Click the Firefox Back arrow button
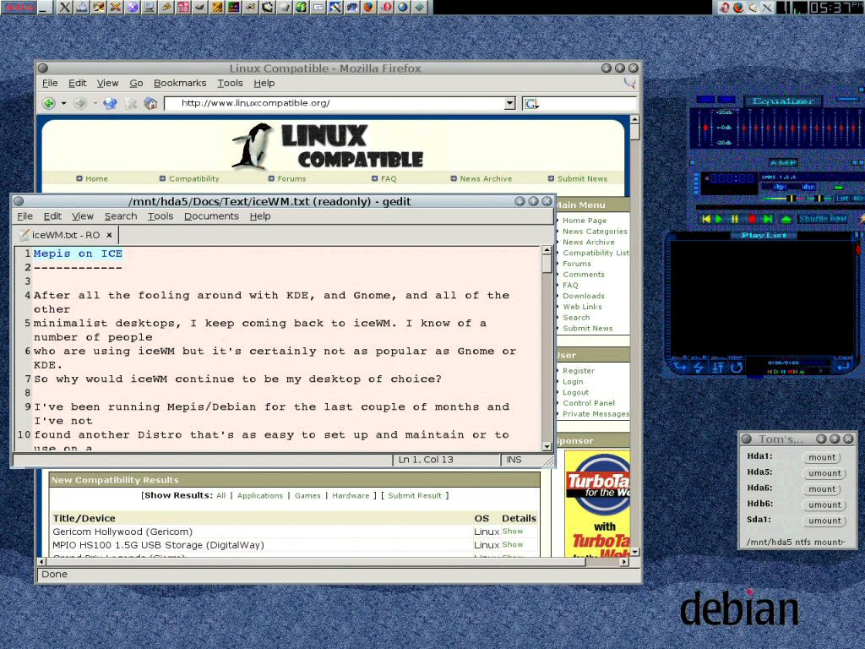 click(x=49, y=103)
